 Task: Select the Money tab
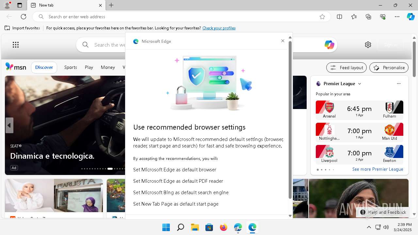pyautogui.click(x=108, y=67)
